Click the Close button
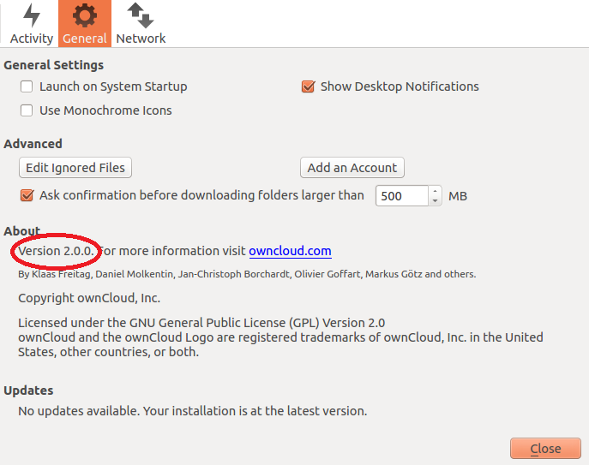The width and height of the screenshot is (589, 465). coord(545,449)
